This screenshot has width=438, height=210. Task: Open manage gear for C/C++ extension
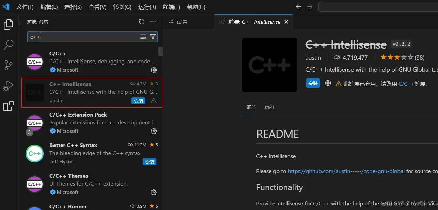click(x=154, y=70)
